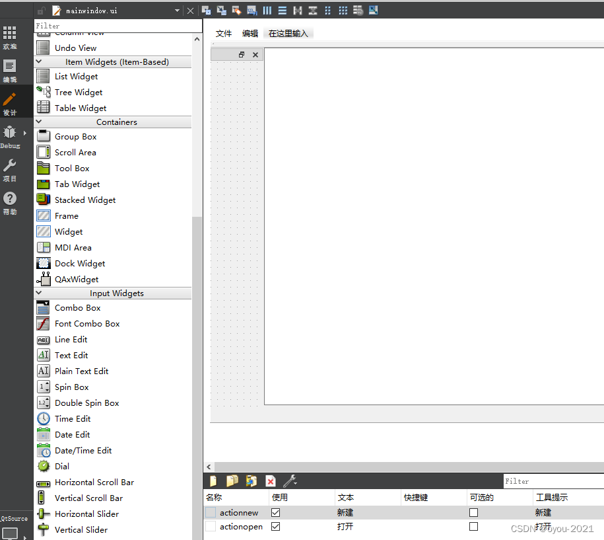
Task: Select the Lay Out Horizontally toolbar icon
Action: (267, 11)
